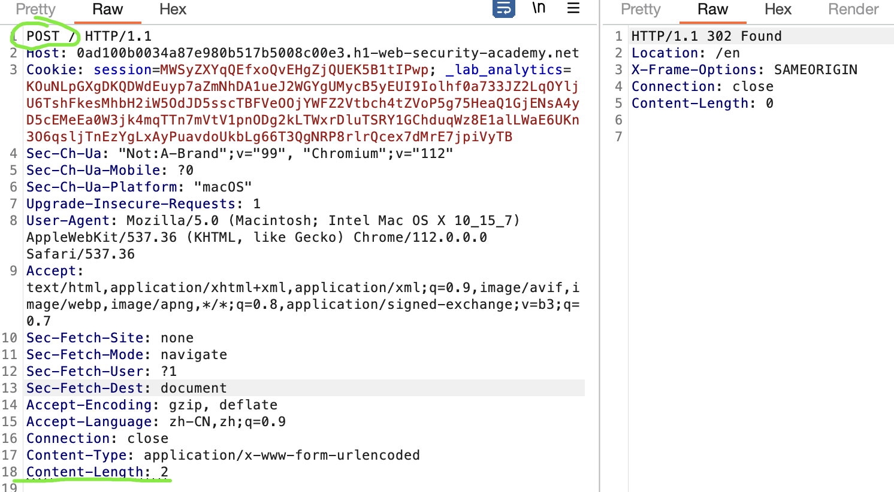Click the Accept-Encoding header line
The image size is (894, 492).
tap(152, 405)
